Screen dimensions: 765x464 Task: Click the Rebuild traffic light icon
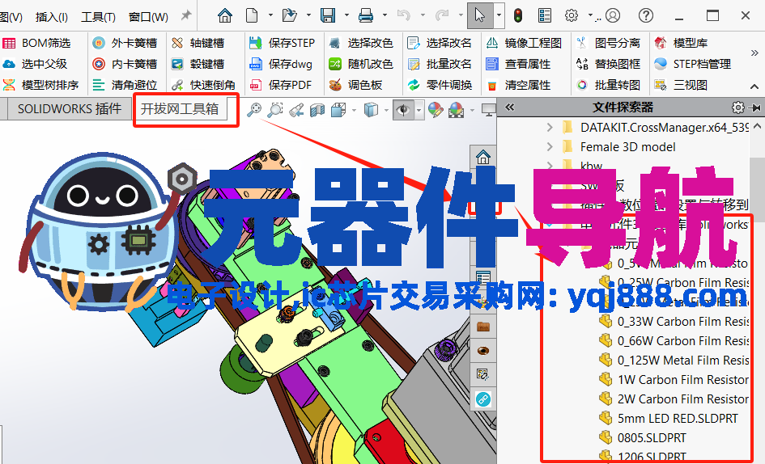(x=518, y=15)
